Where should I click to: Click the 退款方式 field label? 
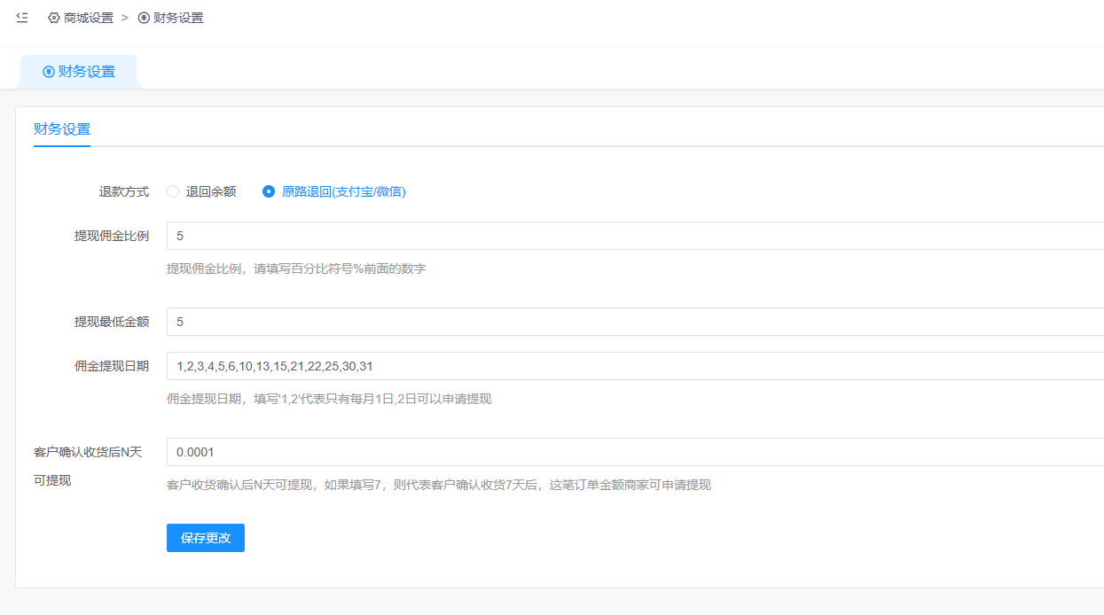123,191
